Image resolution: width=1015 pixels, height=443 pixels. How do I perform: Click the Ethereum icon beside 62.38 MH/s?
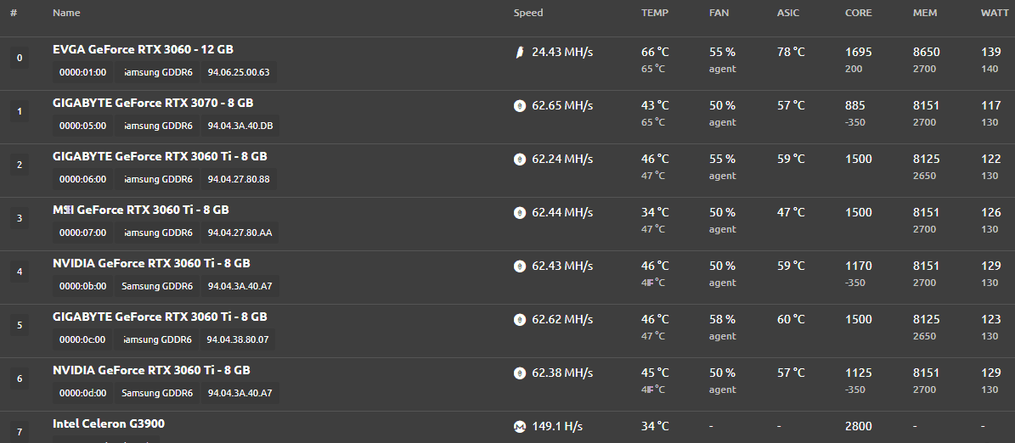(x=519, y=373)
